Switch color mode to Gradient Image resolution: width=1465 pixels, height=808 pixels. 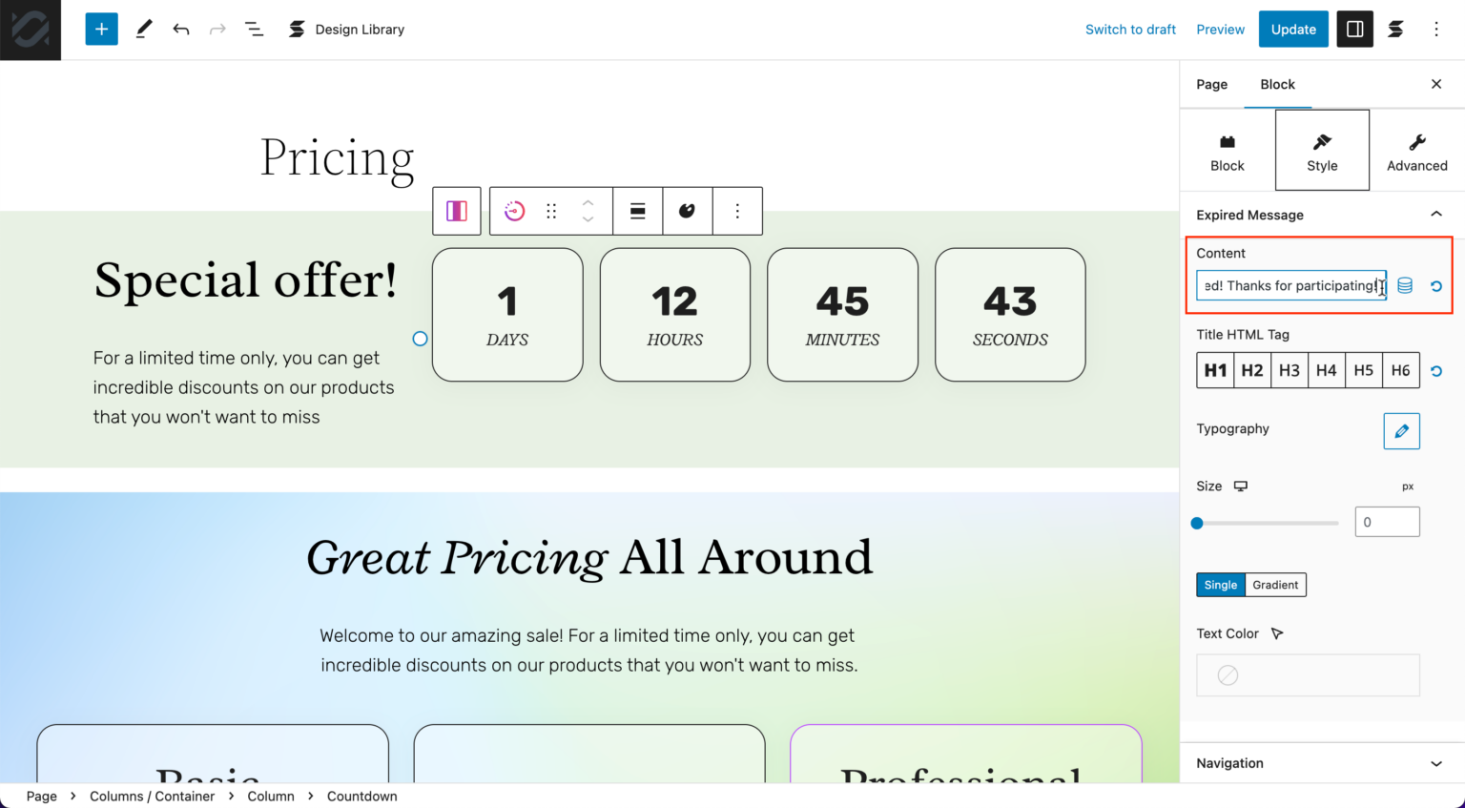coord(1275,585)
